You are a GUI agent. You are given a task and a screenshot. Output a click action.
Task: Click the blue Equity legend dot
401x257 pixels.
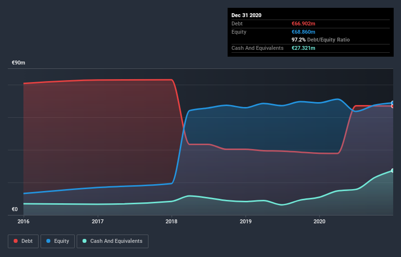[48, 241]
